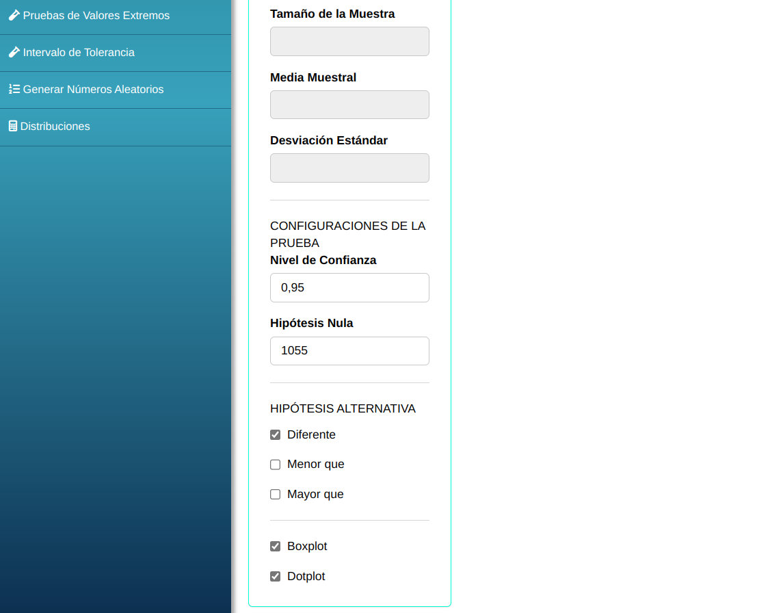This screenshot has width=757, height=613.
Task: Click the Tamaño de la Muestra field
Action: coord(349,41)
